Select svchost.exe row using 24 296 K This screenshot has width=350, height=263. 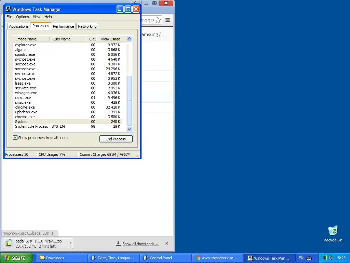68,69
